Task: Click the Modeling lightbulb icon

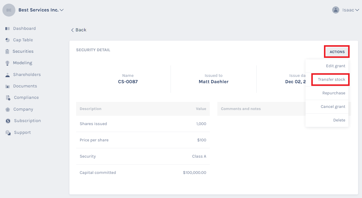Action: [x=8, y=63]
